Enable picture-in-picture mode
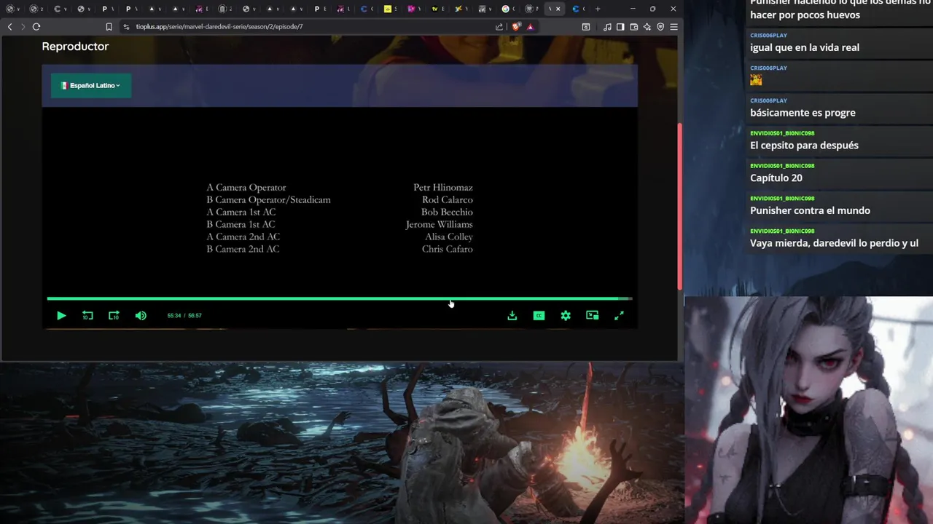Viewport: 933px width, 524px height. 592,315
